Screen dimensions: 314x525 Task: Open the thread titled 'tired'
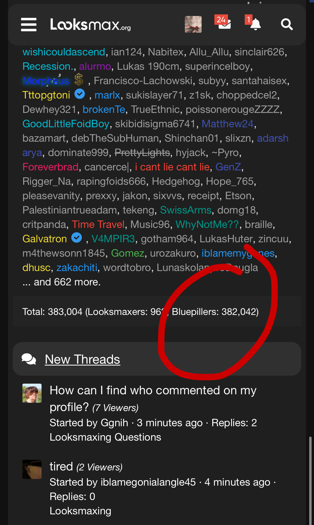coord(61,466)
